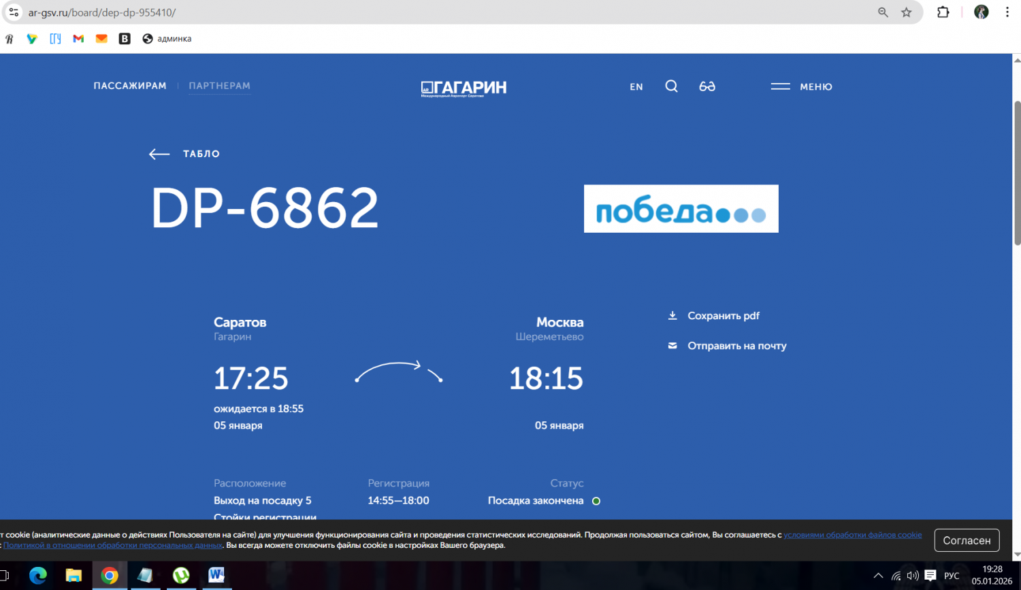Click the address bar URL field

click(408, 12)
